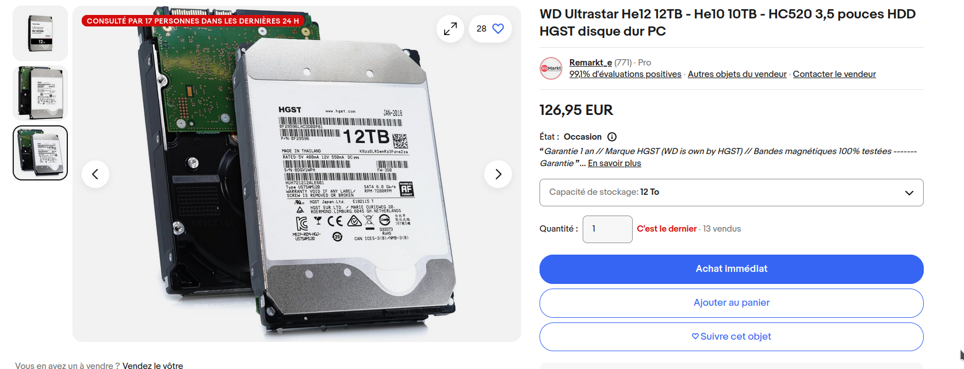
Task: Open Autres objets du vendeur link
Action: [x=737, y=74]
